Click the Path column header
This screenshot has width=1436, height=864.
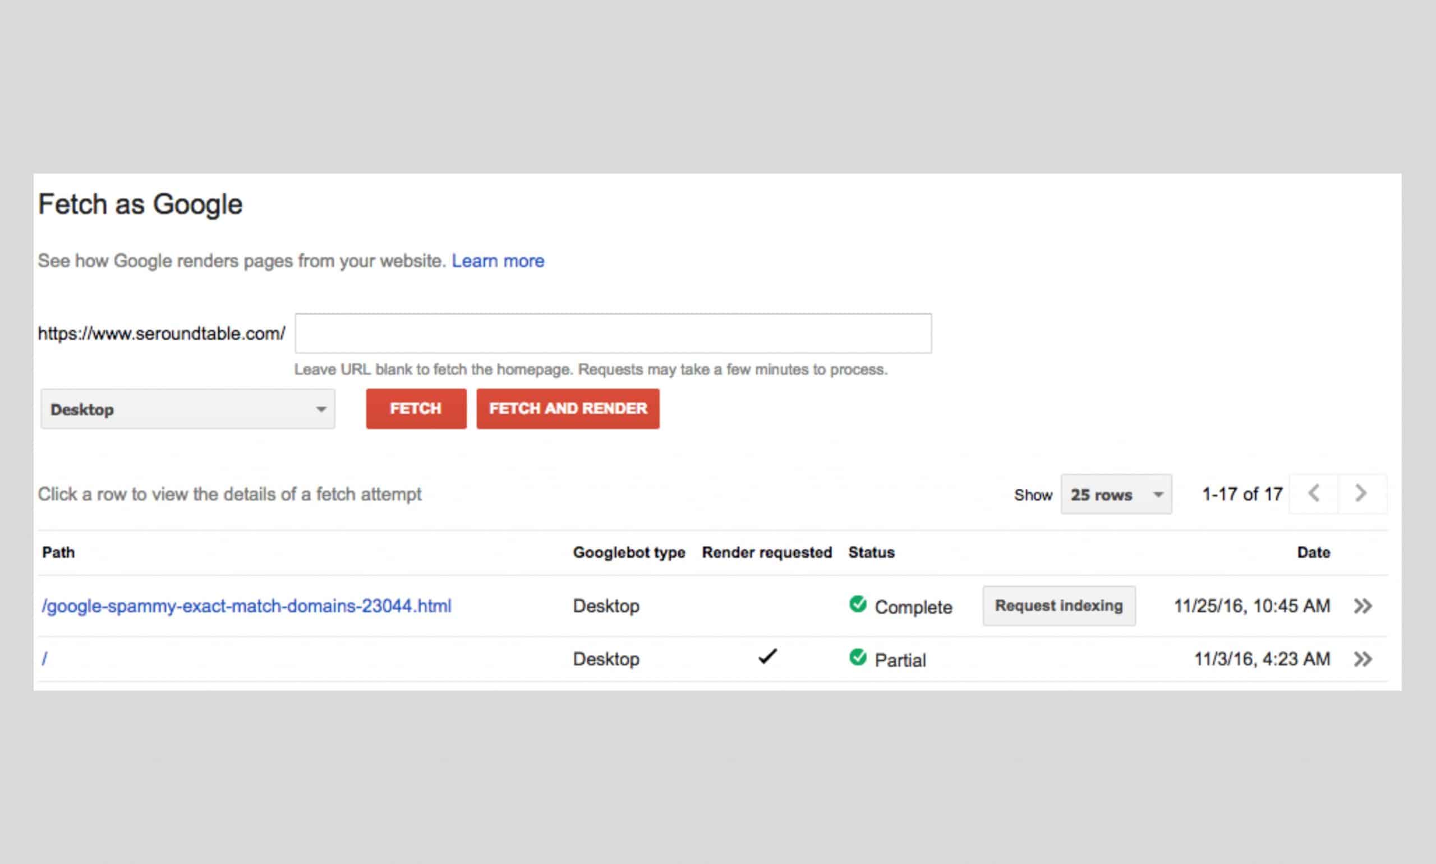click(x=58, y=552)
